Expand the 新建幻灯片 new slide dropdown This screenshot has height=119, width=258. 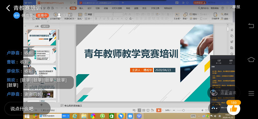coord(70,19)
